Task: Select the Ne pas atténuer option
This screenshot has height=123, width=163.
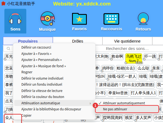Action: (127, 109)
